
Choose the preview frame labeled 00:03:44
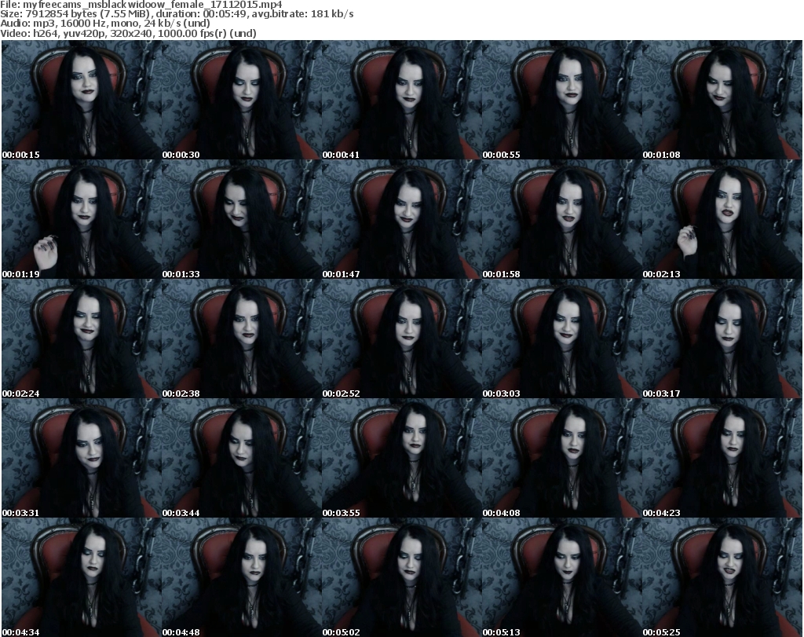[x=242, y=459]
